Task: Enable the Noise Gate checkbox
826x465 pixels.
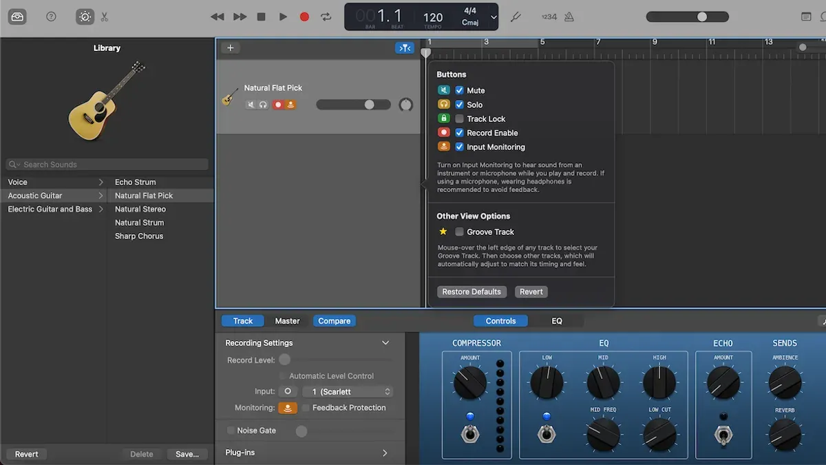Action: click(x=231, y=431)
